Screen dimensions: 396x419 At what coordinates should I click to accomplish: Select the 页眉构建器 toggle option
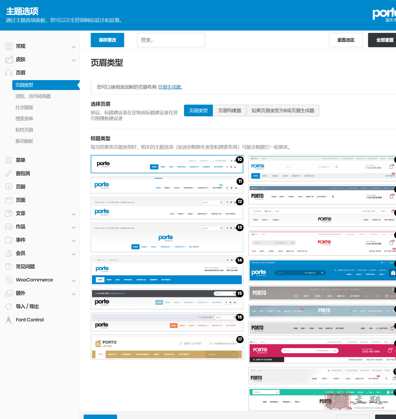pos(229,110)
